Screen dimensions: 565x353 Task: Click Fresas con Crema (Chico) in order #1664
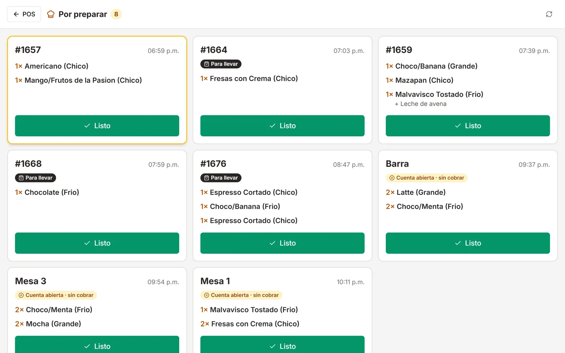254,79
